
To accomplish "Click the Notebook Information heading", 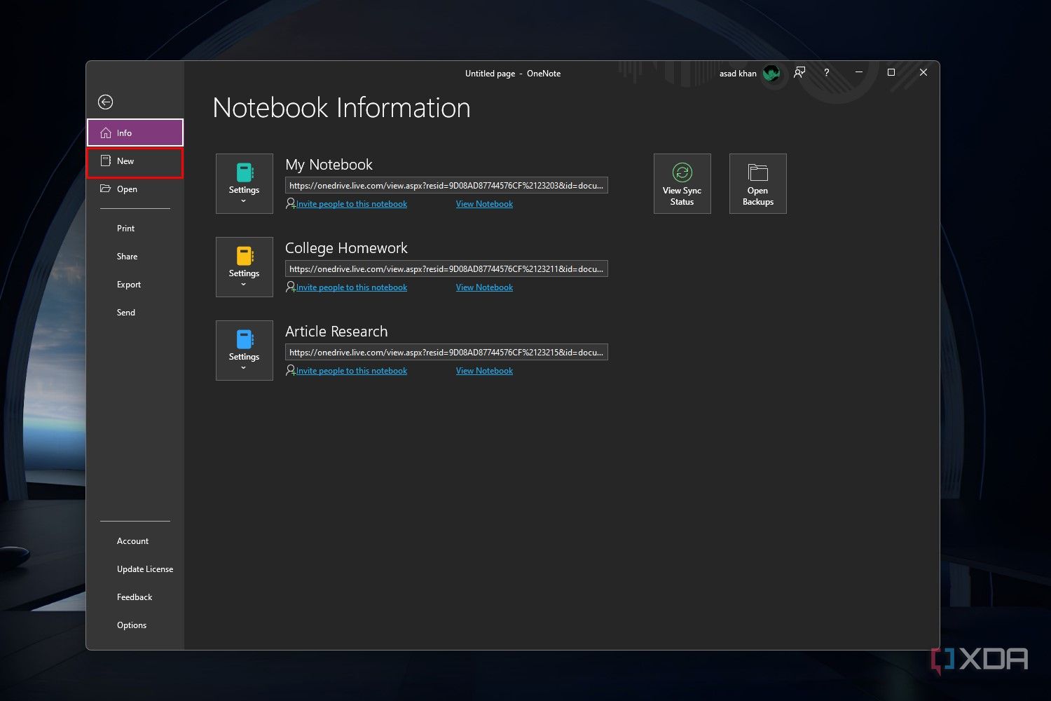I will pyautogui.click(x=341, y=108).
